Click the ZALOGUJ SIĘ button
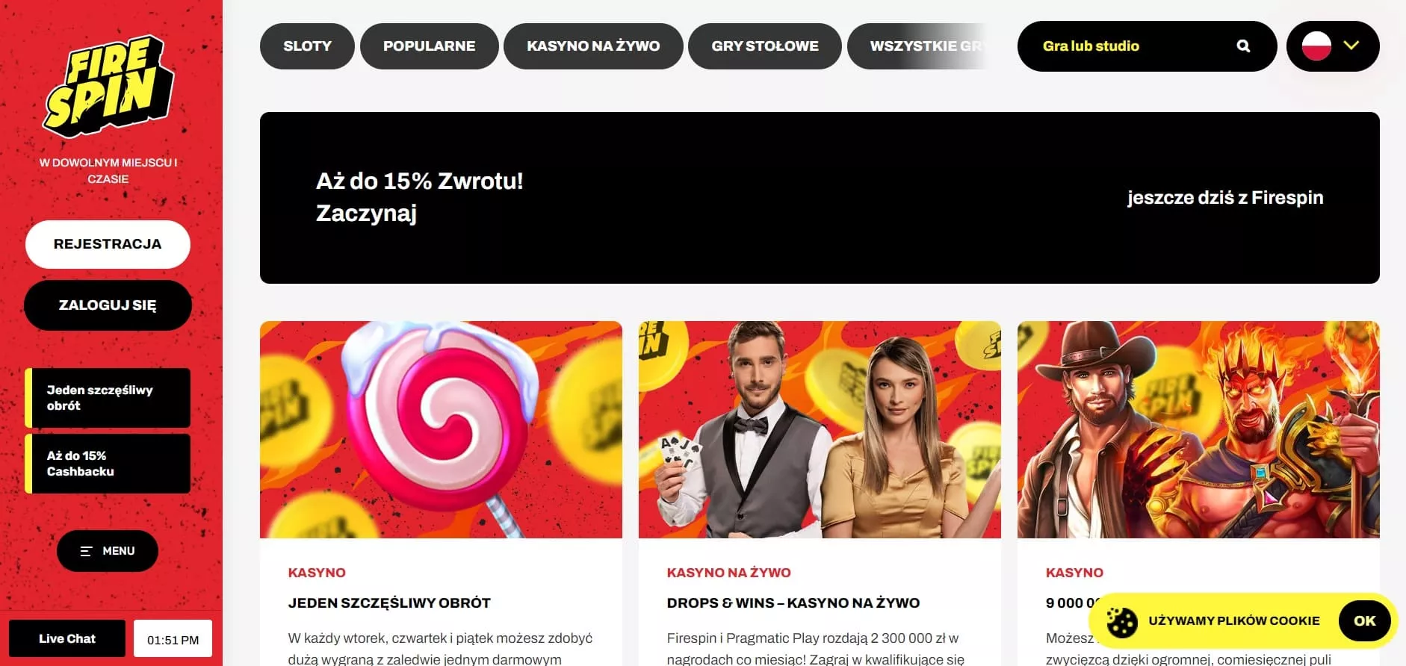The height and width of the screenshot is (666, 1406). pos(108,305)
